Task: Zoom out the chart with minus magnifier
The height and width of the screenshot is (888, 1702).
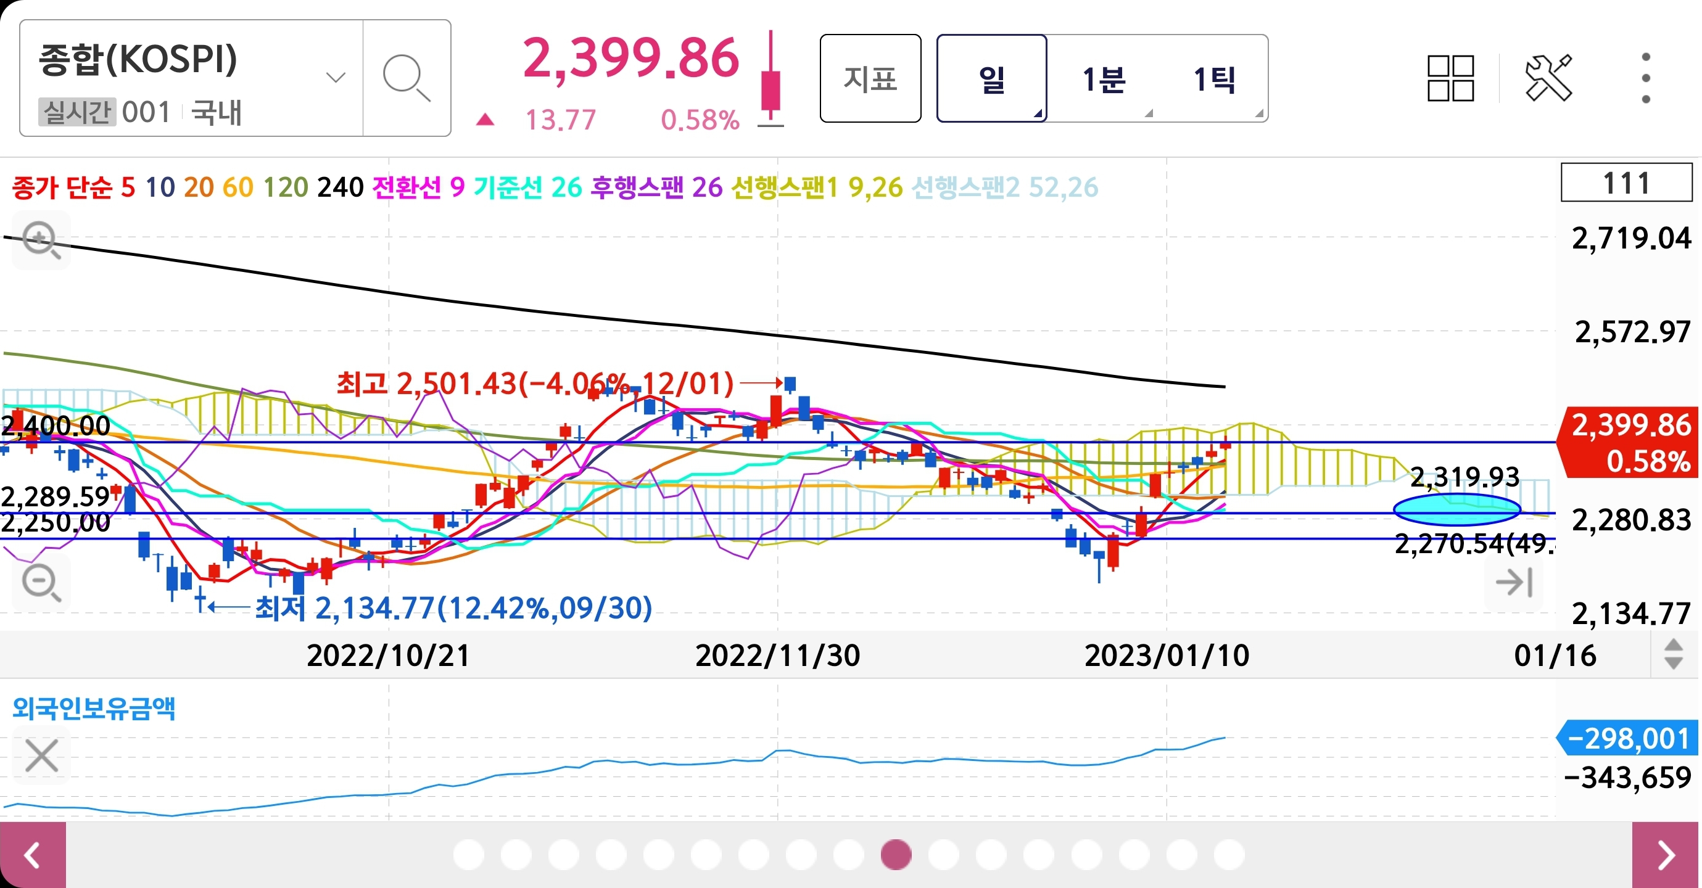Action: [41, 583]
